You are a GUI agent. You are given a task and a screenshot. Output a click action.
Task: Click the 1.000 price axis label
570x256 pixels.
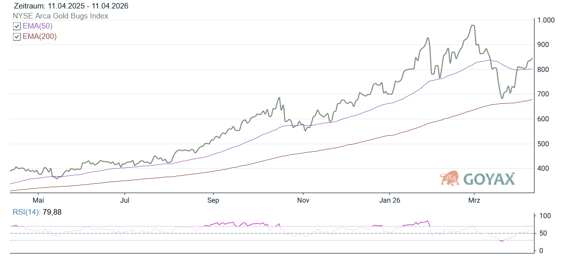coord(546,20)
